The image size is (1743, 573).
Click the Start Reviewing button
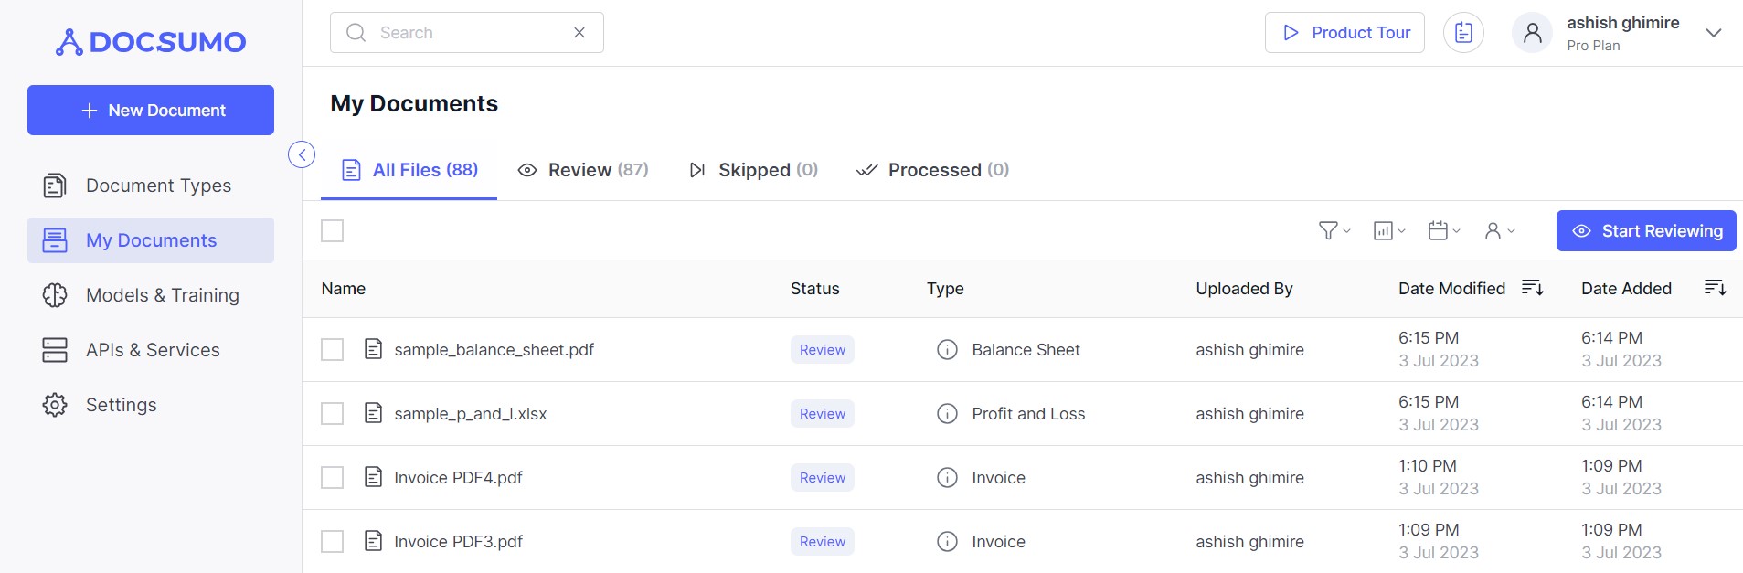pyautogui.click(x=1645, y=231)
